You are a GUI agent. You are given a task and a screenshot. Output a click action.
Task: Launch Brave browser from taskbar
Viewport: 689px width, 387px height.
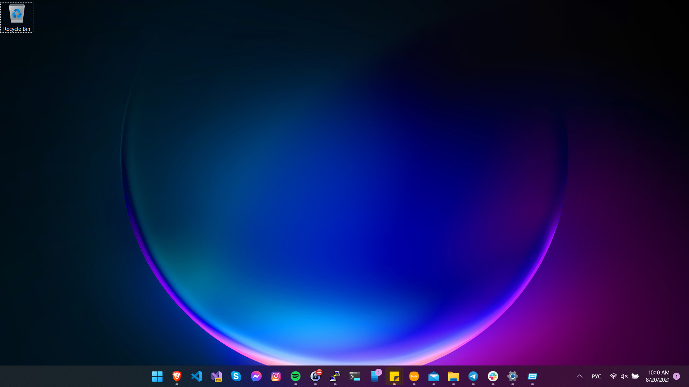177,376
